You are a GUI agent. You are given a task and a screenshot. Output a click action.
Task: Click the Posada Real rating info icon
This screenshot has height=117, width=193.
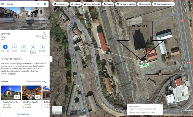pyautogui.click(x=9, y=105)
